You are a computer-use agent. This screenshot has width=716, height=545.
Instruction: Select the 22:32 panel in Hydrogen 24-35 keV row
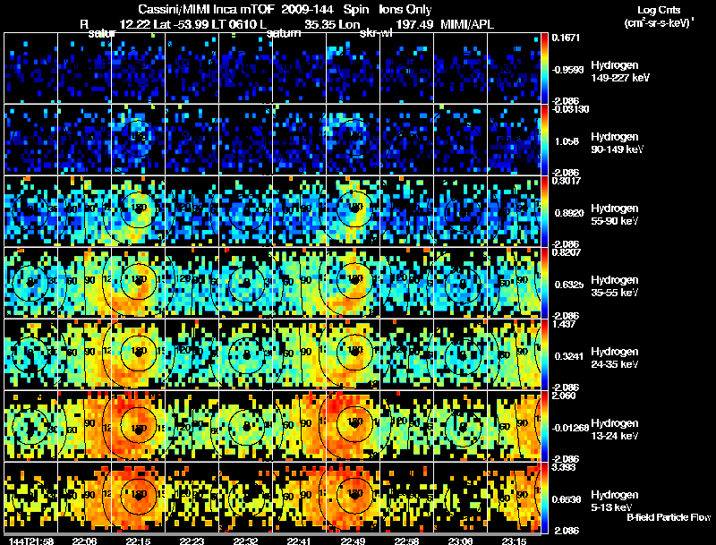(x=245, y=354)
